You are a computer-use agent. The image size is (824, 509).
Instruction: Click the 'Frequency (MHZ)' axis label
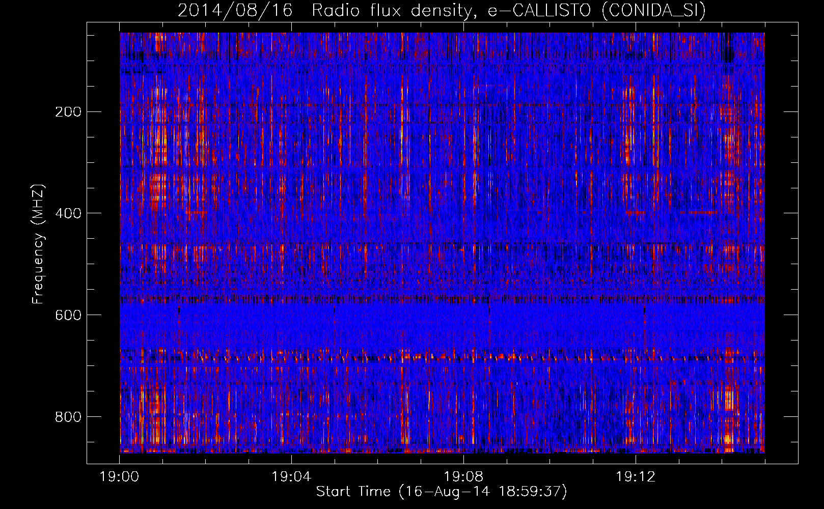point(38,244)
